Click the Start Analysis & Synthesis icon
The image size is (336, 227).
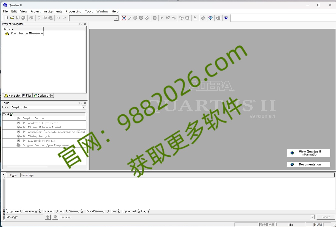(x=168, y=18)
